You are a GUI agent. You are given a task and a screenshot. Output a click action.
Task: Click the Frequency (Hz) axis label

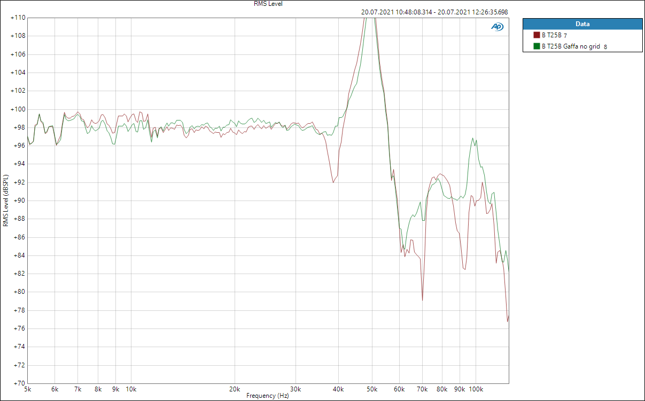tap(268, 396)
